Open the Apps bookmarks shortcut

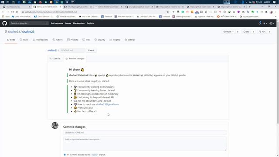coord(6,17)
